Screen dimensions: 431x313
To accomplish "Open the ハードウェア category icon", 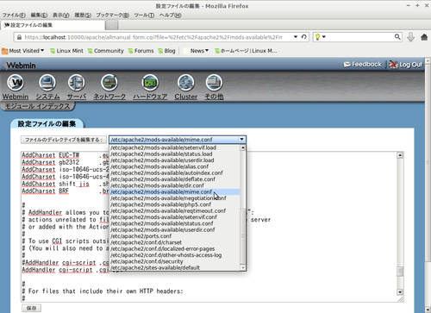I will (x=150, y=83).
